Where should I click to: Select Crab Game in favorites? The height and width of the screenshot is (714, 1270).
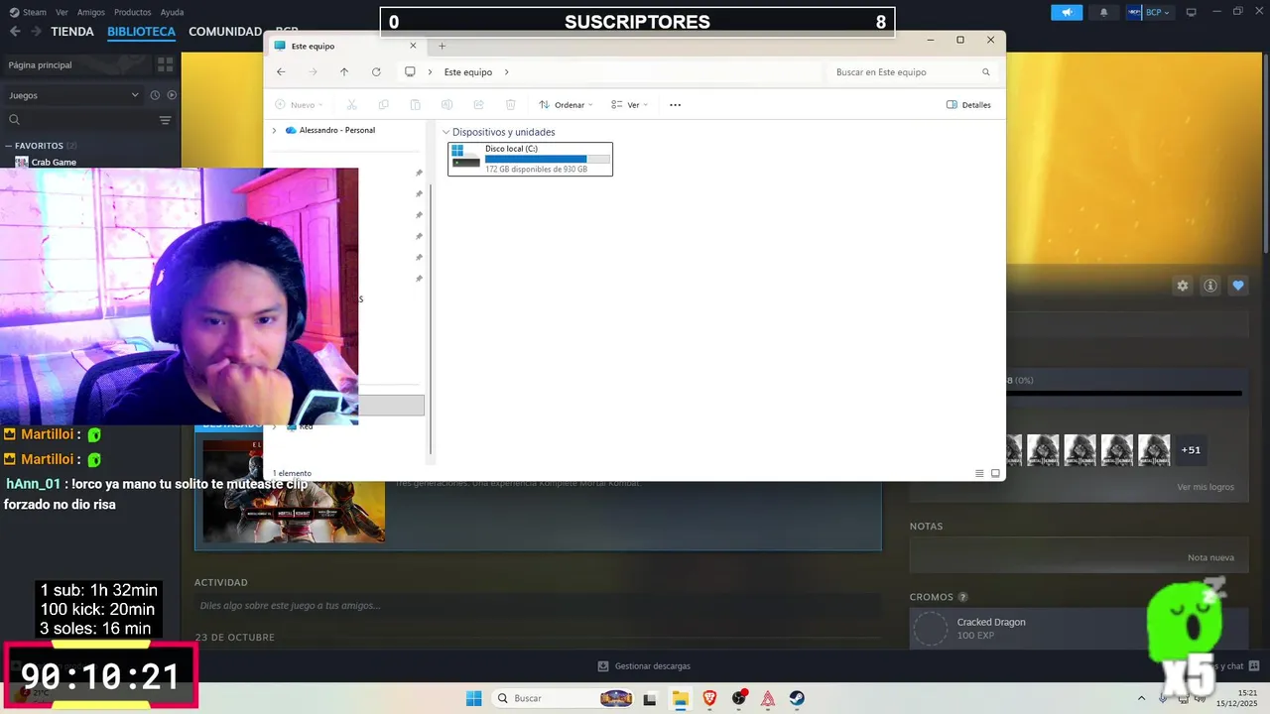click(54, 162)
